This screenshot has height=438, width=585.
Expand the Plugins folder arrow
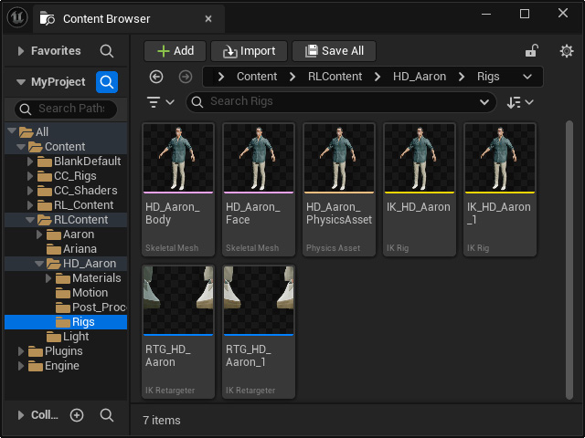pyautogui.click(x=21, y=351)
